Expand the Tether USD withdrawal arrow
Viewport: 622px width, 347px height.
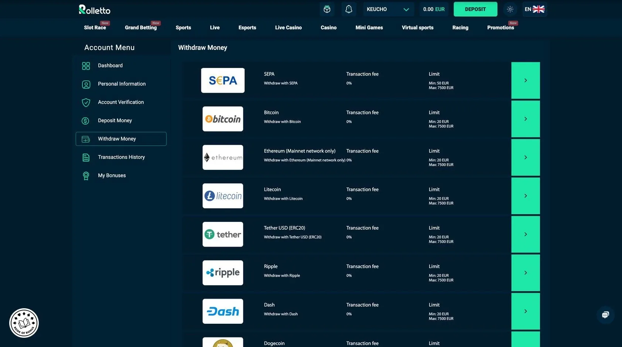coord(526,234)
